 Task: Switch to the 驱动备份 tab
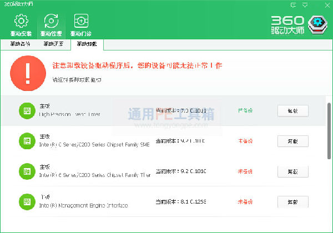(20, 44)
